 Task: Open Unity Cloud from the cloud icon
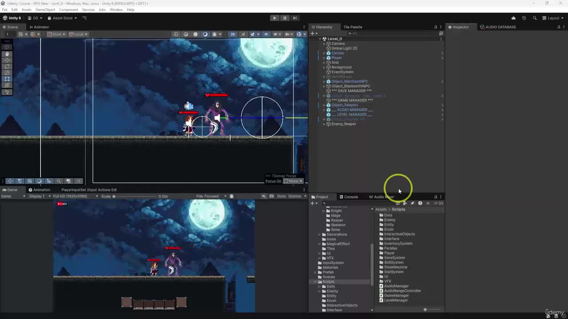[513, 18]
